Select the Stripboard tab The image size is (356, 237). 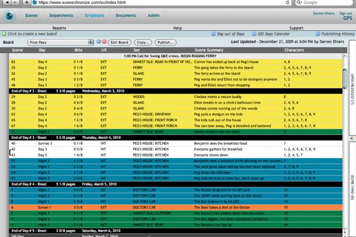[94, 15]
